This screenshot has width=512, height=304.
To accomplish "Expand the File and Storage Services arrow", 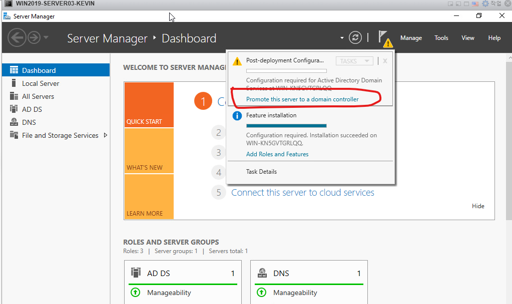I will pyautogui.click(x=106, y=135).
